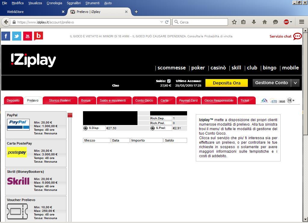Go to the bingo section
Viewport: 308px width, 223px height.
269,68
